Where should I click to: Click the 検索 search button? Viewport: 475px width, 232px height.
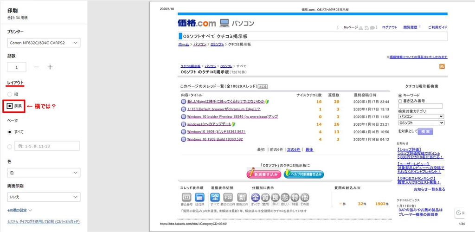tap(425, 131)
